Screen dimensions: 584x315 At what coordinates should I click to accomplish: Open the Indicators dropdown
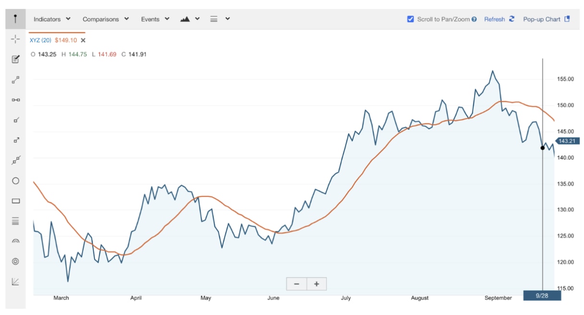(52, 19)
